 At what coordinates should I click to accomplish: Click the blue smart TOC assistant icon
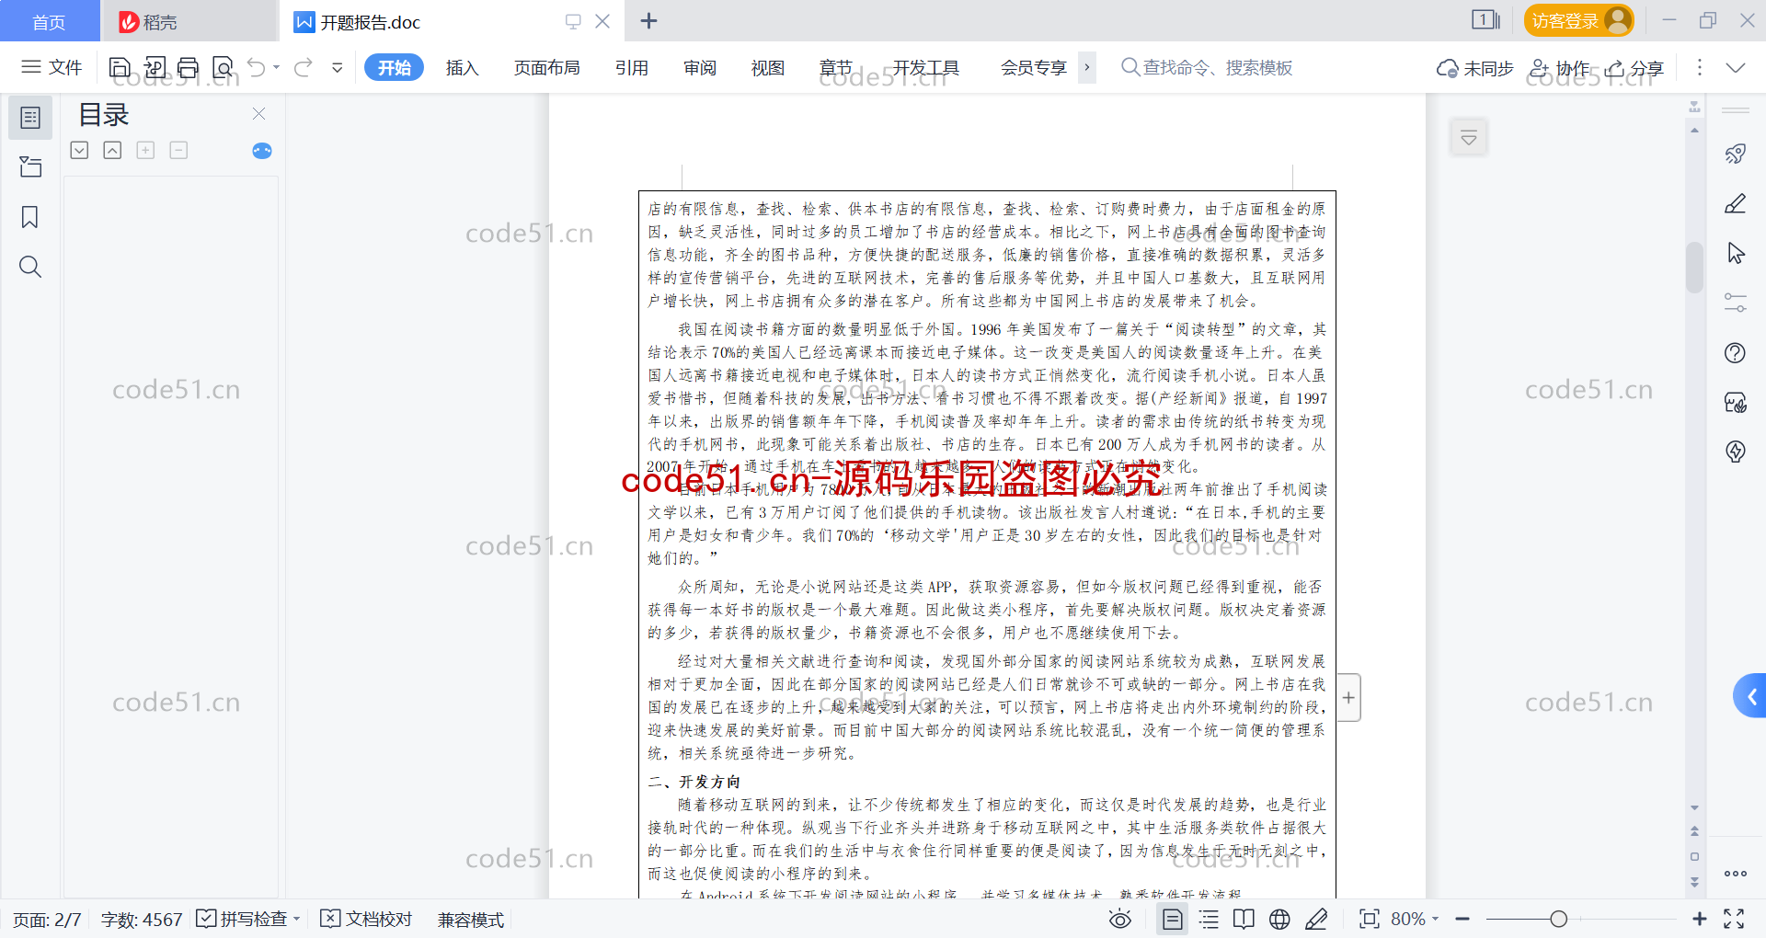click(262, 150)
